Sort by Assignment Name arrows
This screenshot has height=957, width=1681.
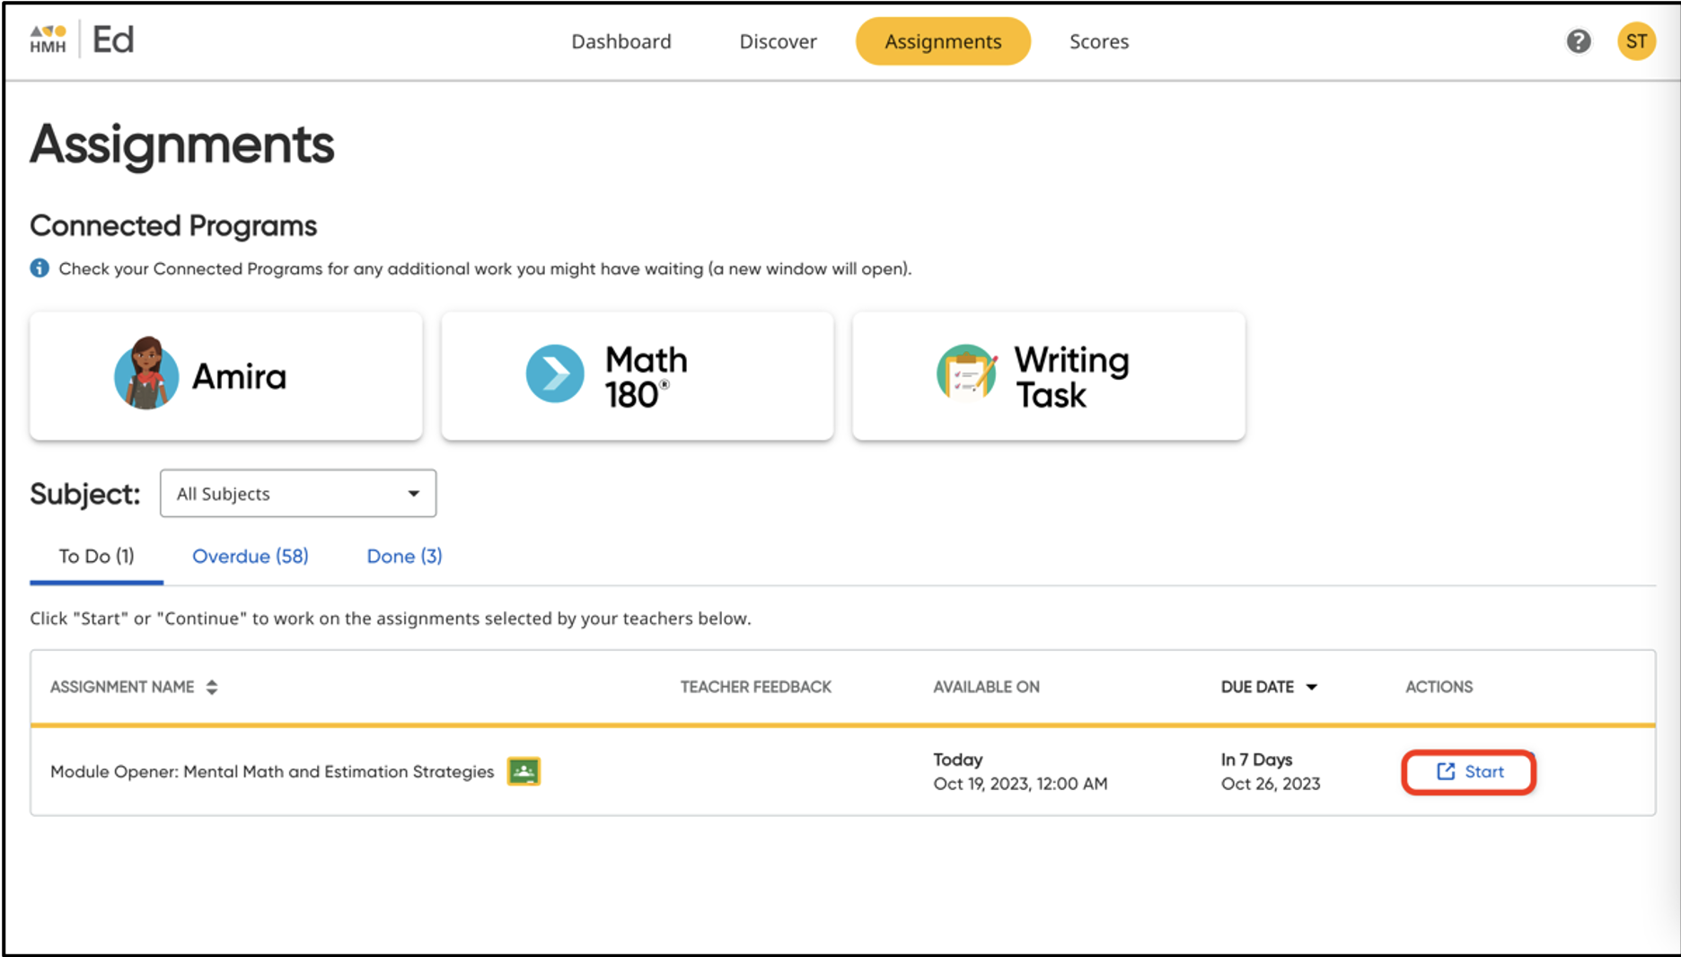212,687
